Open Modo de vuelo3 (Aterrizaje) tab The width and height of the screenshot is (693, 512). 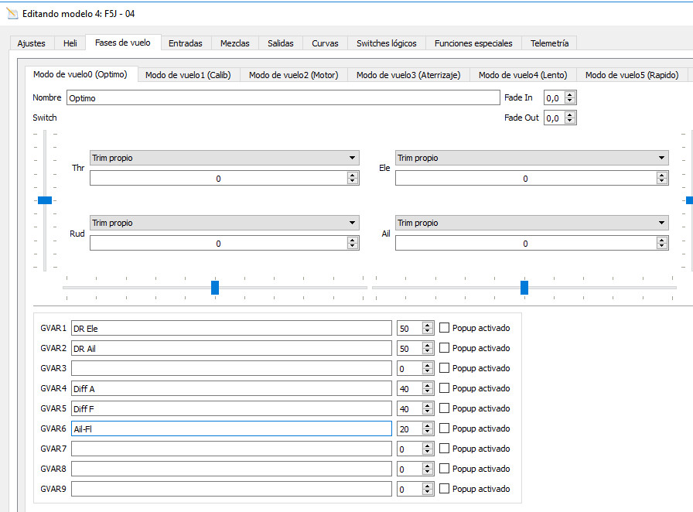click(408, 75)
